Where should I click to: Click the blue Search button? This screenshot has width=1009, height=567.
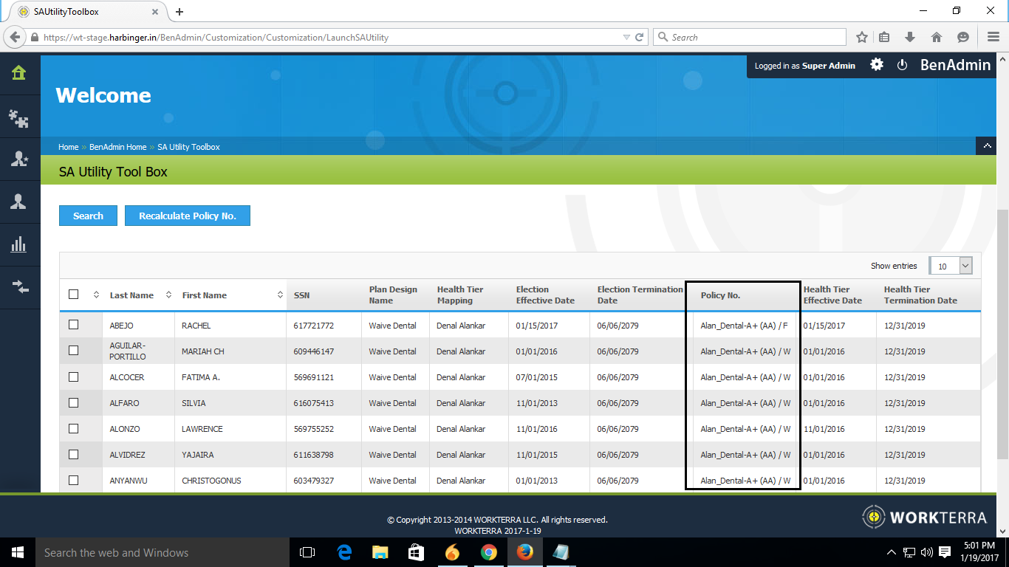(x=88, y=216)
